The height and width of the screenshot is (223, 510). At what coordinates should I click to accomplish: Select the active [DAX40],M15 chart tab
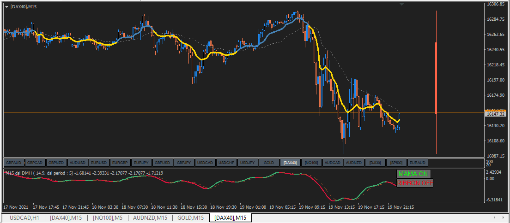pyautogui.click(x=231, y=218)
